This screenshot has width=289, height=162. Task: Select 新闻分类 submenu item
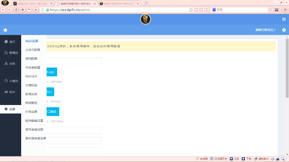tap(31, 94)
